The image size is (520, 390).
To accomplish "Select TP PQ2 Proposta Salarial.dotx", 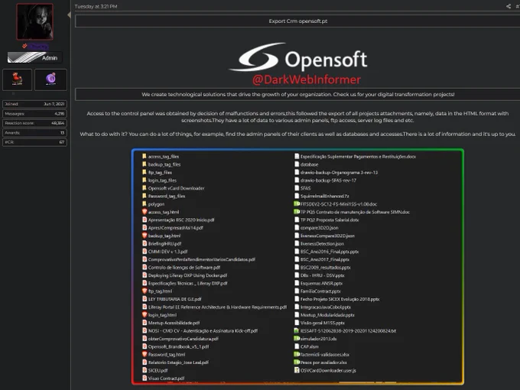I will (330, 220).
